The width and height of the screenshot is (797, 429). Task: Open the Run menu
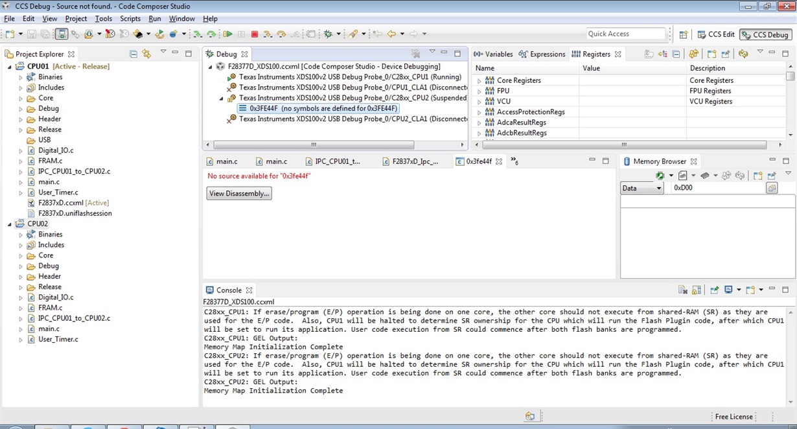(x=154, y=19)
